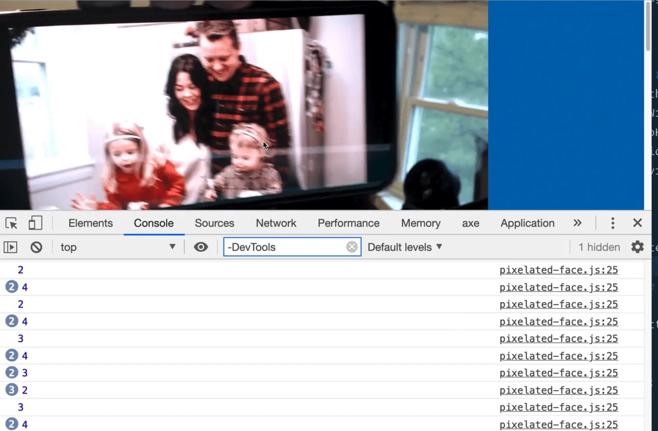The height and width of the screenshot is (431, 658).
Task: Close the DevTools panel
Action: (637, 223)
